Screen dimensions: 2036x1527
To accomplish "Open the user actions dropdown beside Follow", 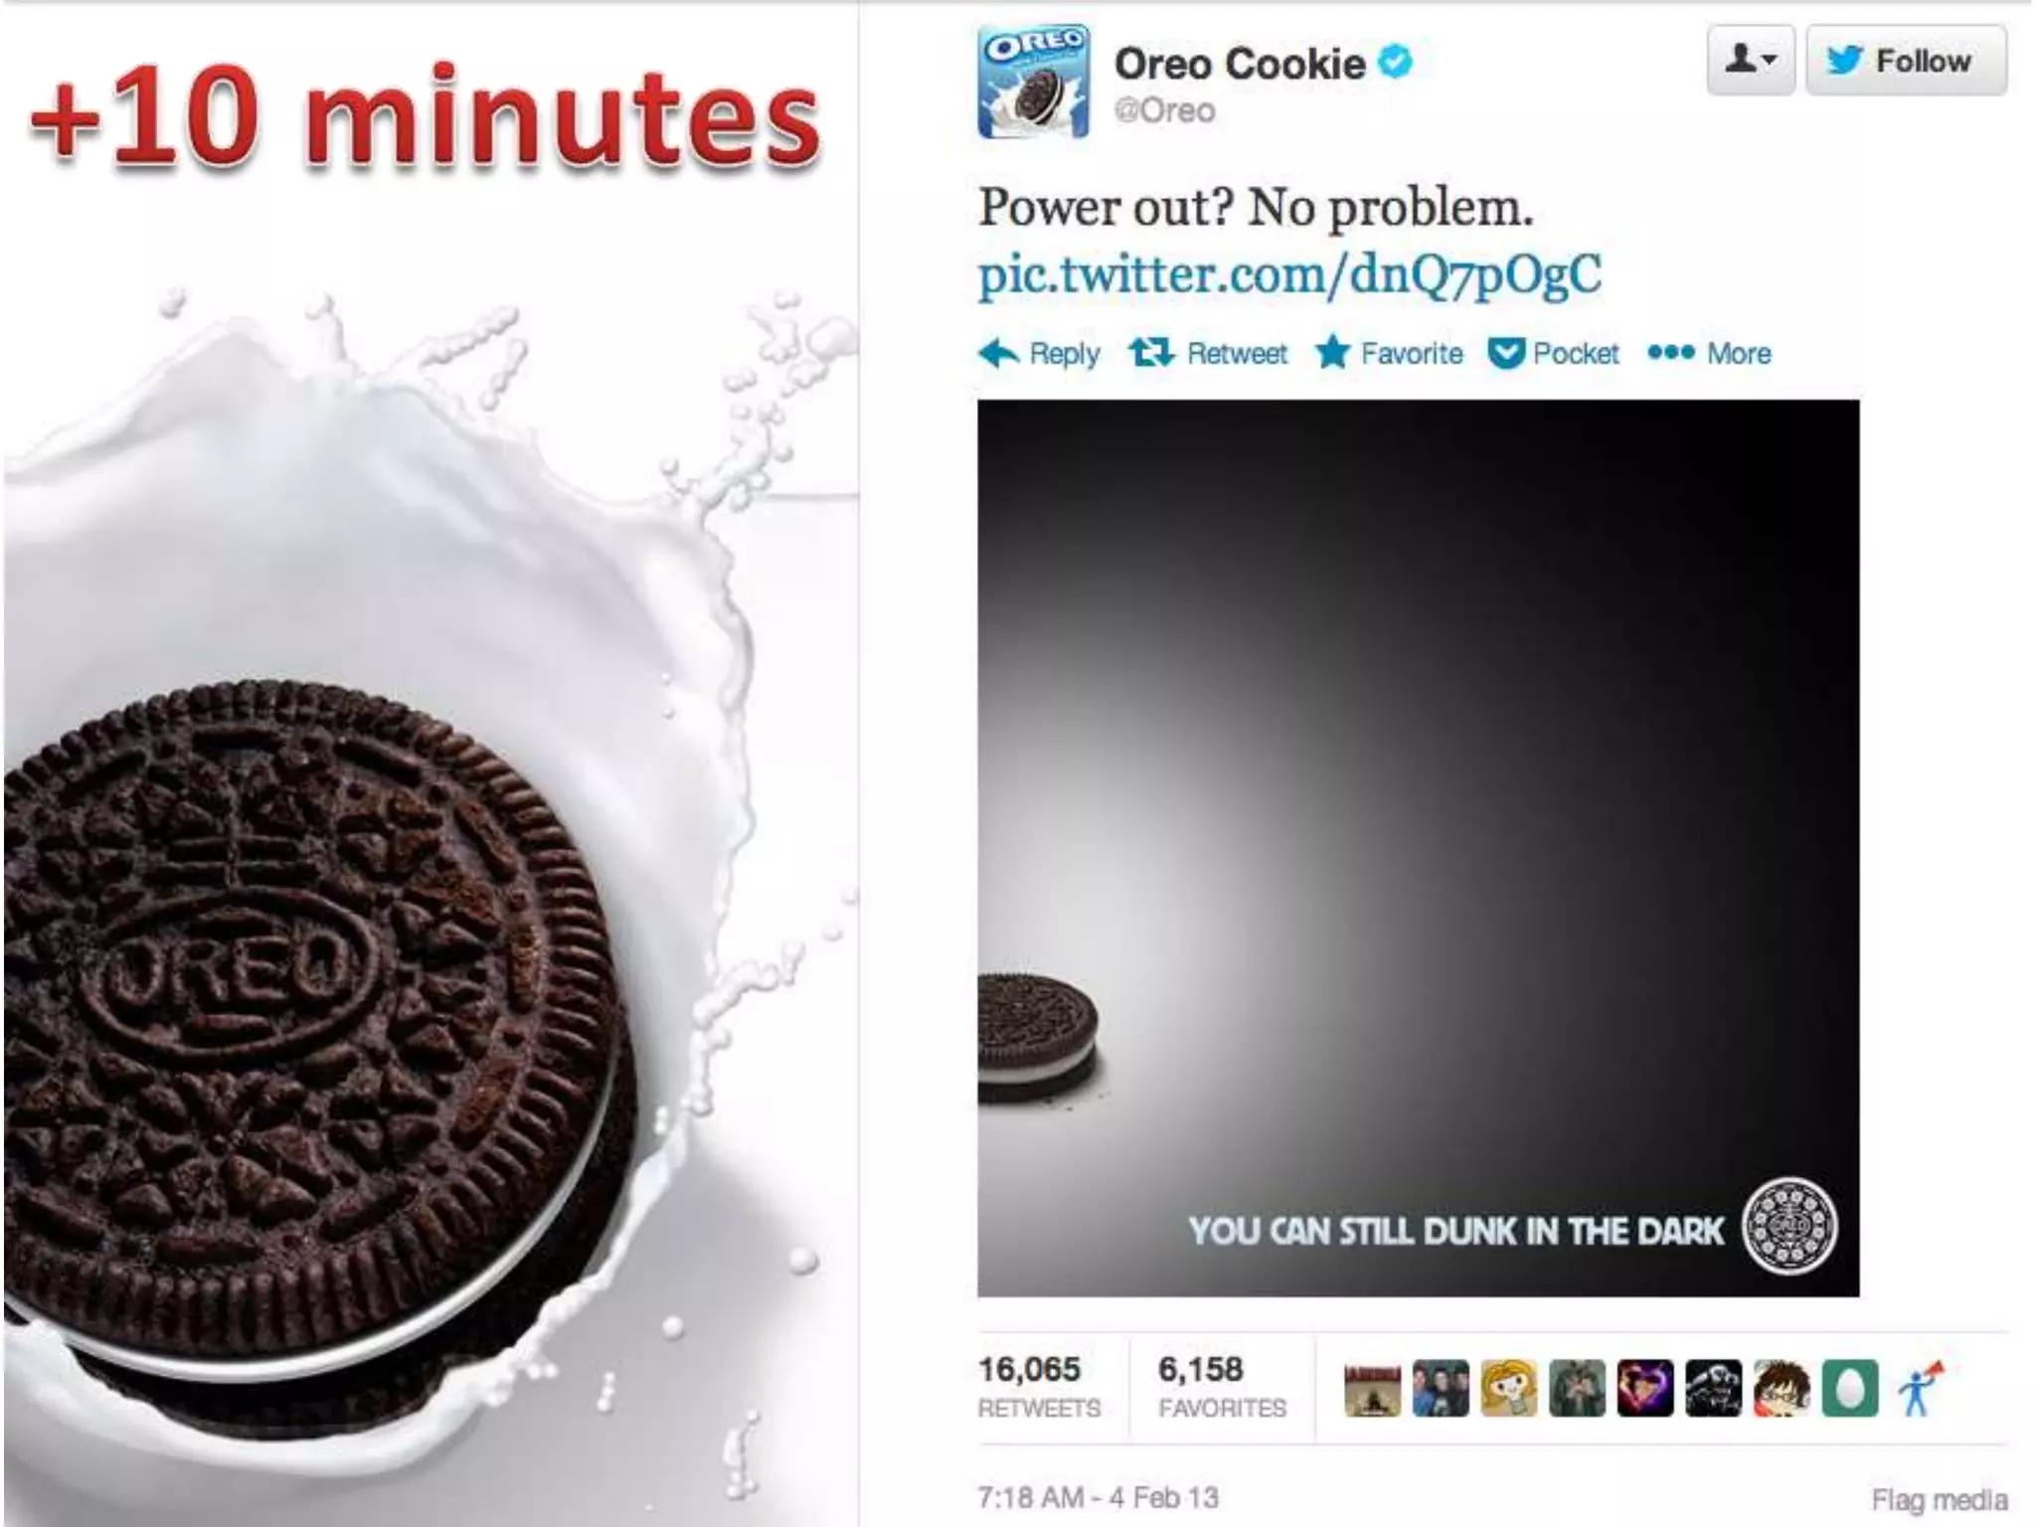I will pos(1751,61).
